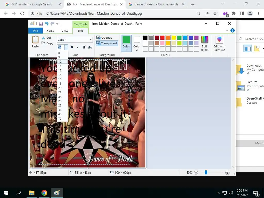Open a new Chrome tab
The height and width of the screenshot is (198, 264).
click(193, 5)
